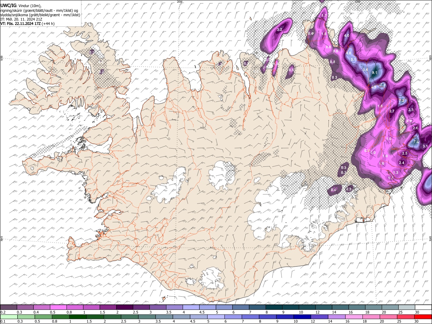Click the 1.6 precipitation value
The width and height of the screenshot is (432, 324).
(380, 106)
